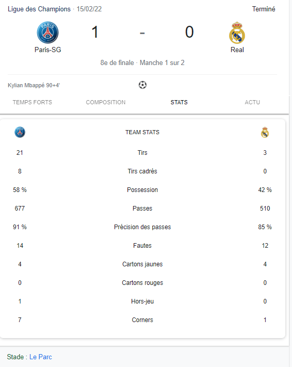Click the TEAM STATS heading
Viewport: 292px width, 367px height.
[142, 132]
